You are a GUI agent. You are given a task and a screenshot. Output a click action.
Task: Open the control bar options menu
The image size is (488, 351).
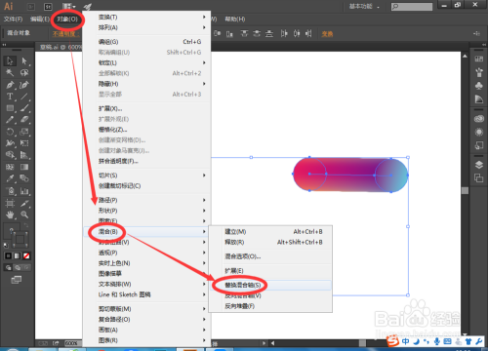click(x=476, y=33)
